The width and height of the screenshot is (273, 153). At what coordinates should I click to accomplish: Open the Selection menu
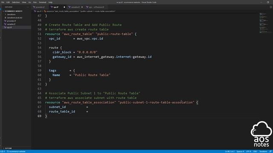(x=16, y=2)
